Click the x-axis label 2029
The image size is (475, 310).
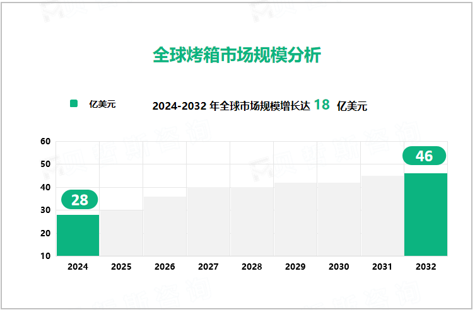(x=295, y=267)
